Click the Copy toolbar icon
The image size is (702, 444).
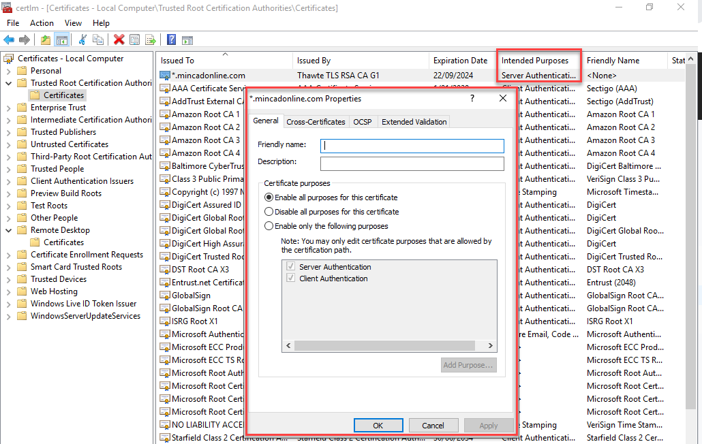click(x=98, y=39)
